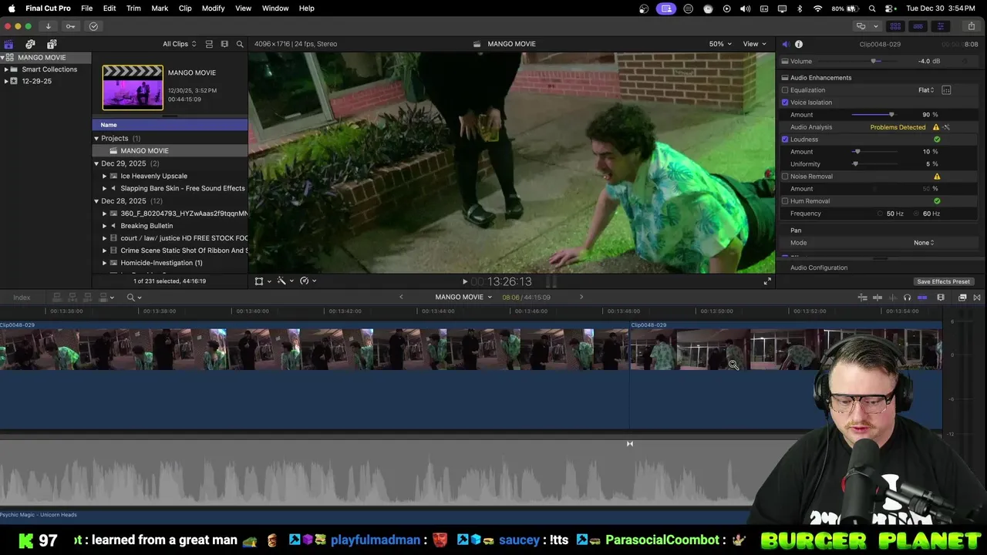The height and width of the screenshot is (555, 987).
Task: Open the Trim menu
Action: click(x=133, y=8)
